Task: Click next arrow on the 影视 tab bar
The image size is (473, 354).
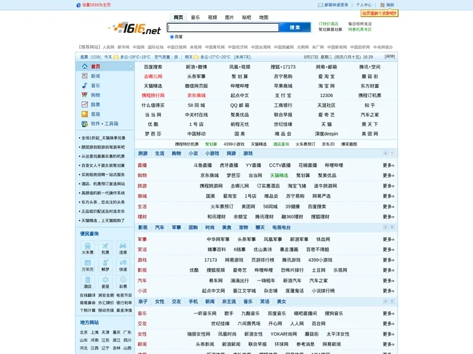Action: 392,227
